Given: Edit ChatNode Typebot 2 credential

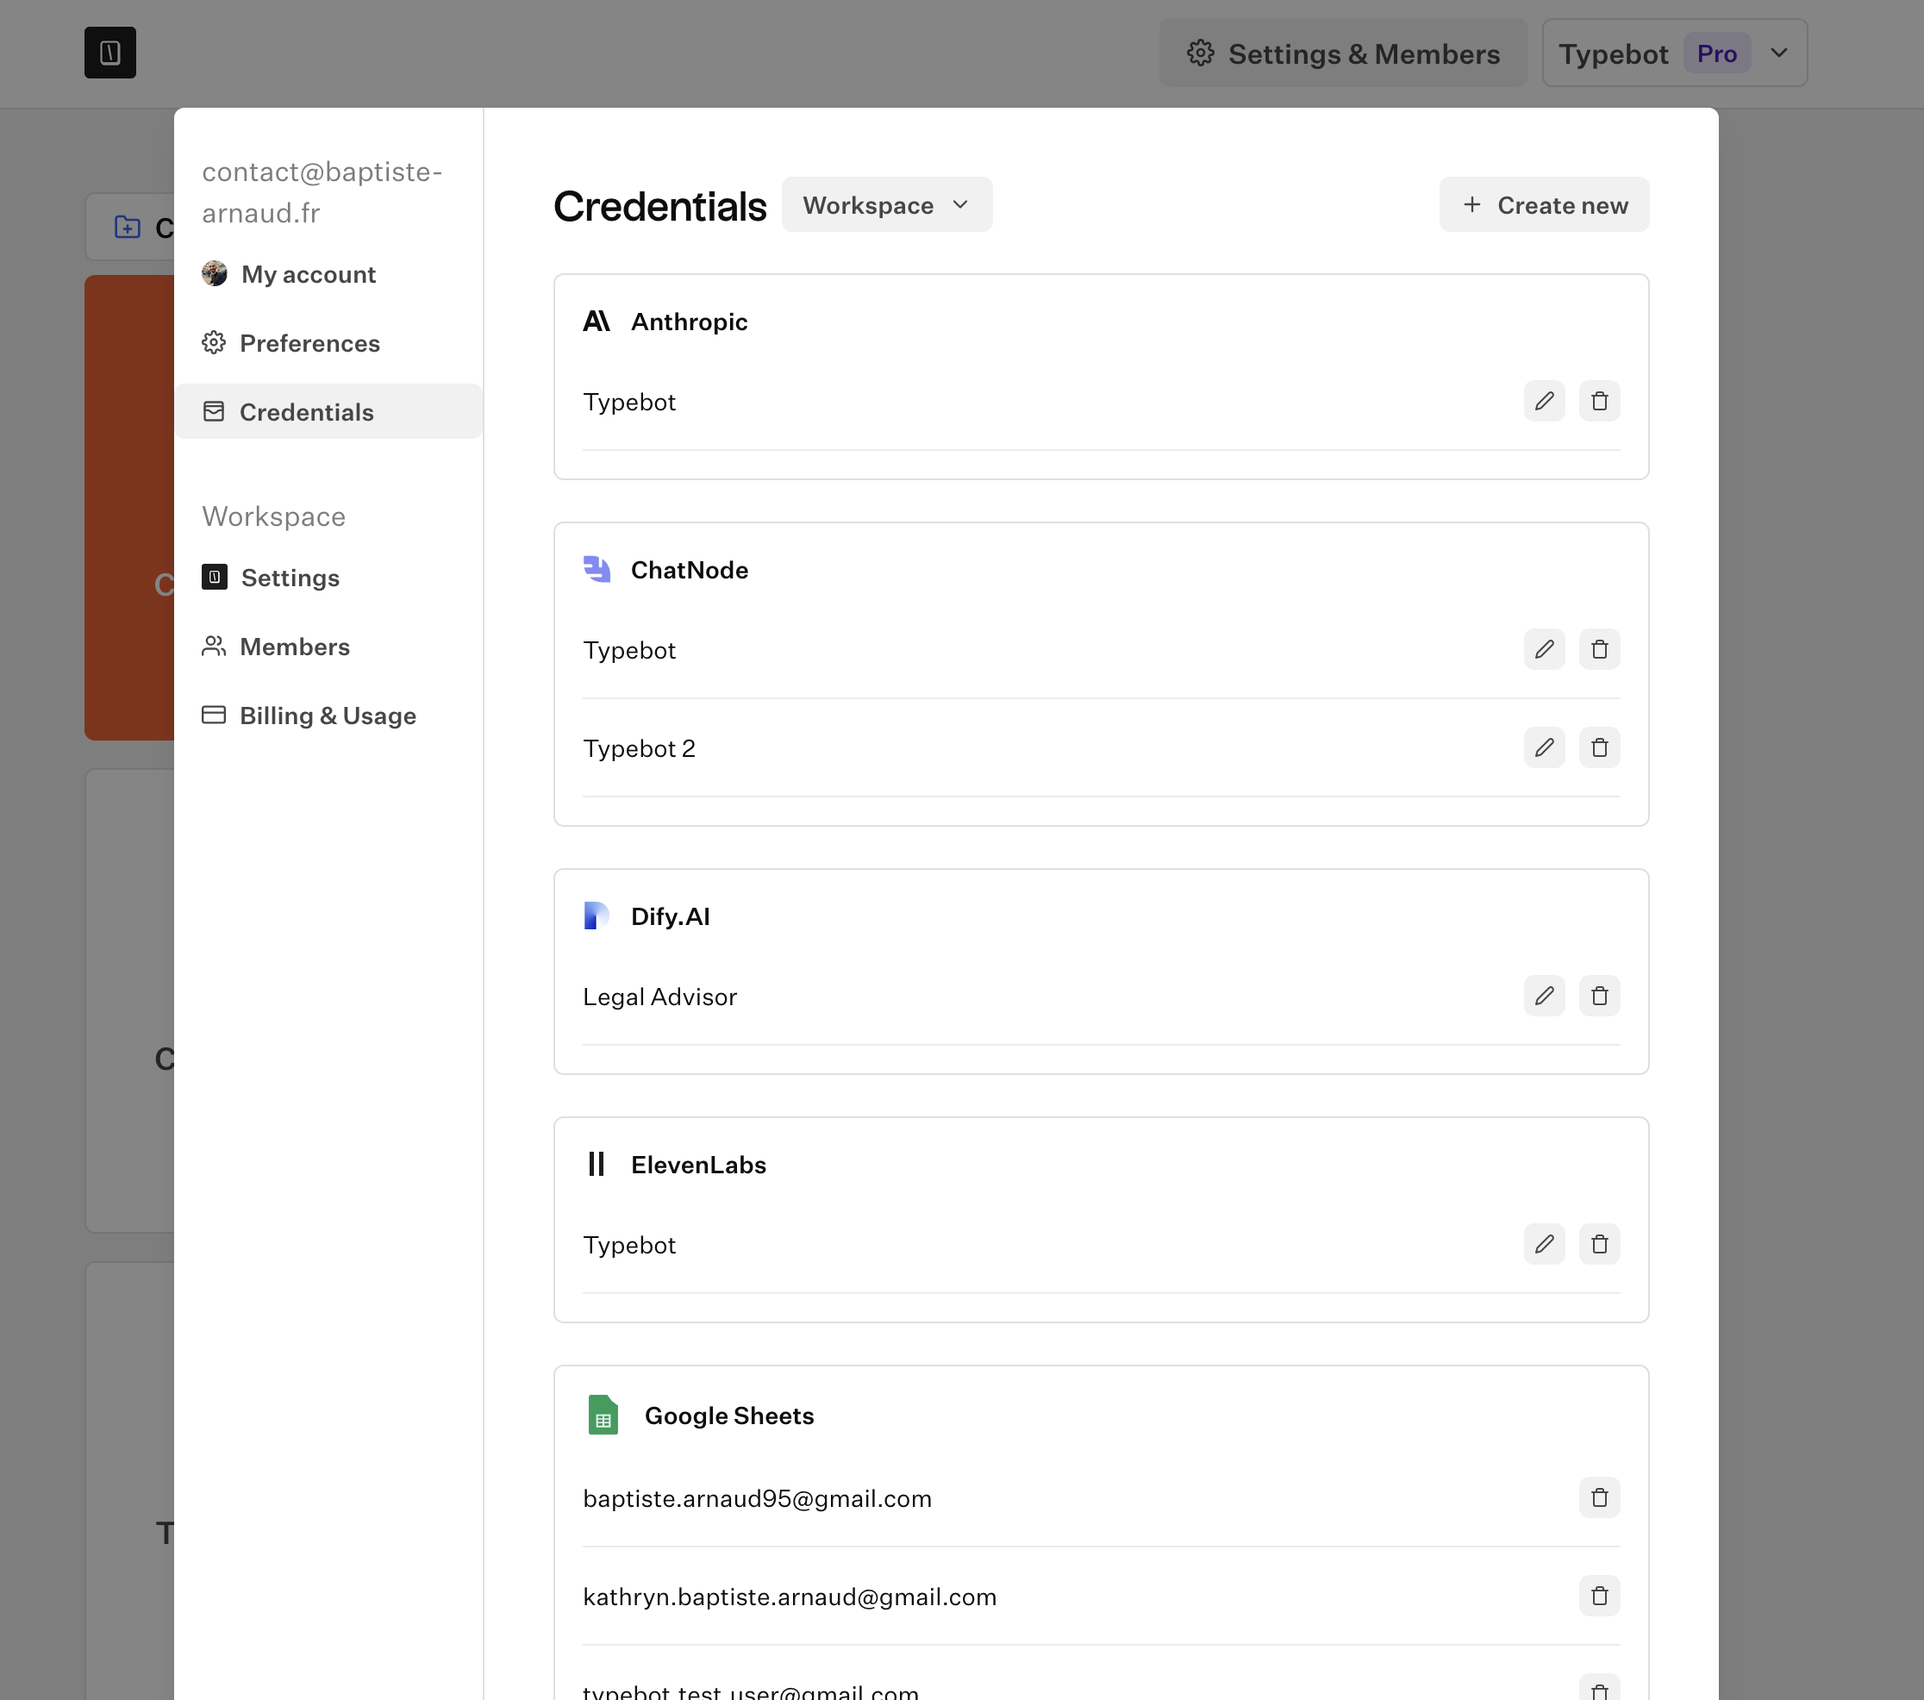Looking at the screenshot, I should point(1544,748).
